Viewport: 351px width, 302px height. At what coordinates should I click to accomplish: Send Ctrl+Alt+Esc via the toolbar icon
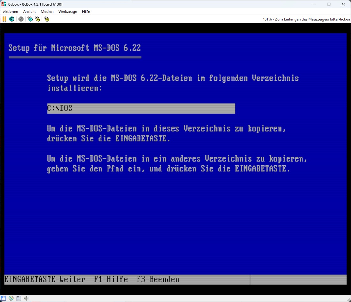point(38,19)
